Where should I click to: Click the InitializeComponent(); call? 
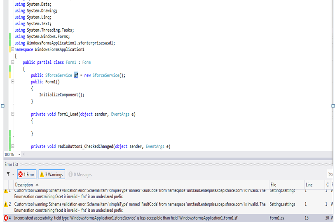(x=61, y=95)
